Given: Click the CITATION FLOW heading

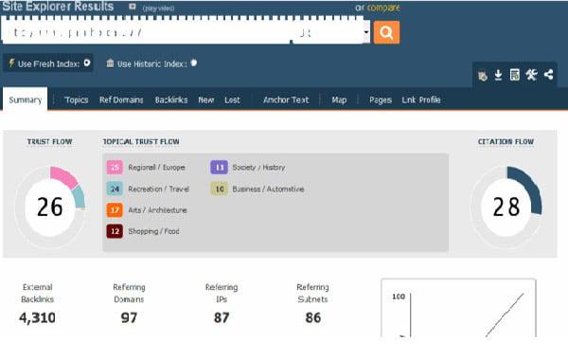Looking at the screenshot, I should pos(506,142).
